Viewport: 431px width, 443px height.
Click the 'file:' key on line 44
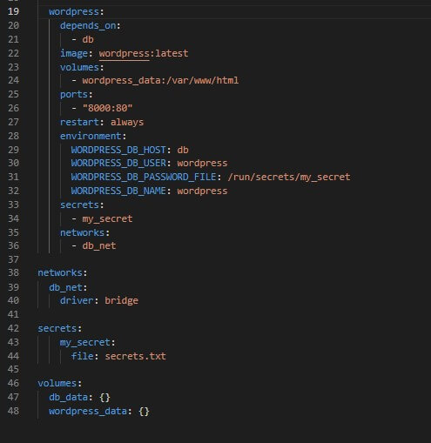pos(84,356)
